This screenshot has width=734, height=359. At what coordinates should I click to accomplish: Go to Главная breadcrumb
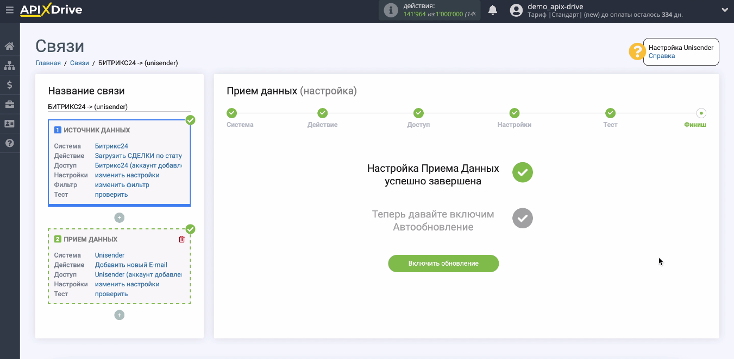pyautogui.click(x=48, y=63)
